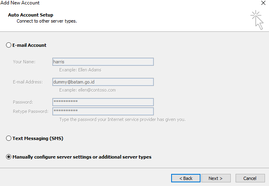Click the 'Connect to other server types' subtitle
The height and width of the screenshot is (186, 269).
click(x=46, y=21)
